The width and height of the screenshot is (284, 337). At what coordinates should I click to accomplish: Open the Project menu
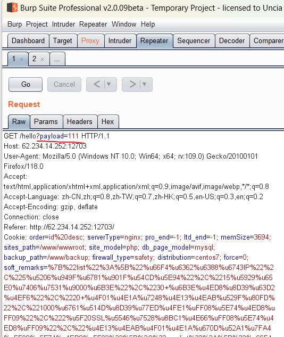tap(37, 24)
